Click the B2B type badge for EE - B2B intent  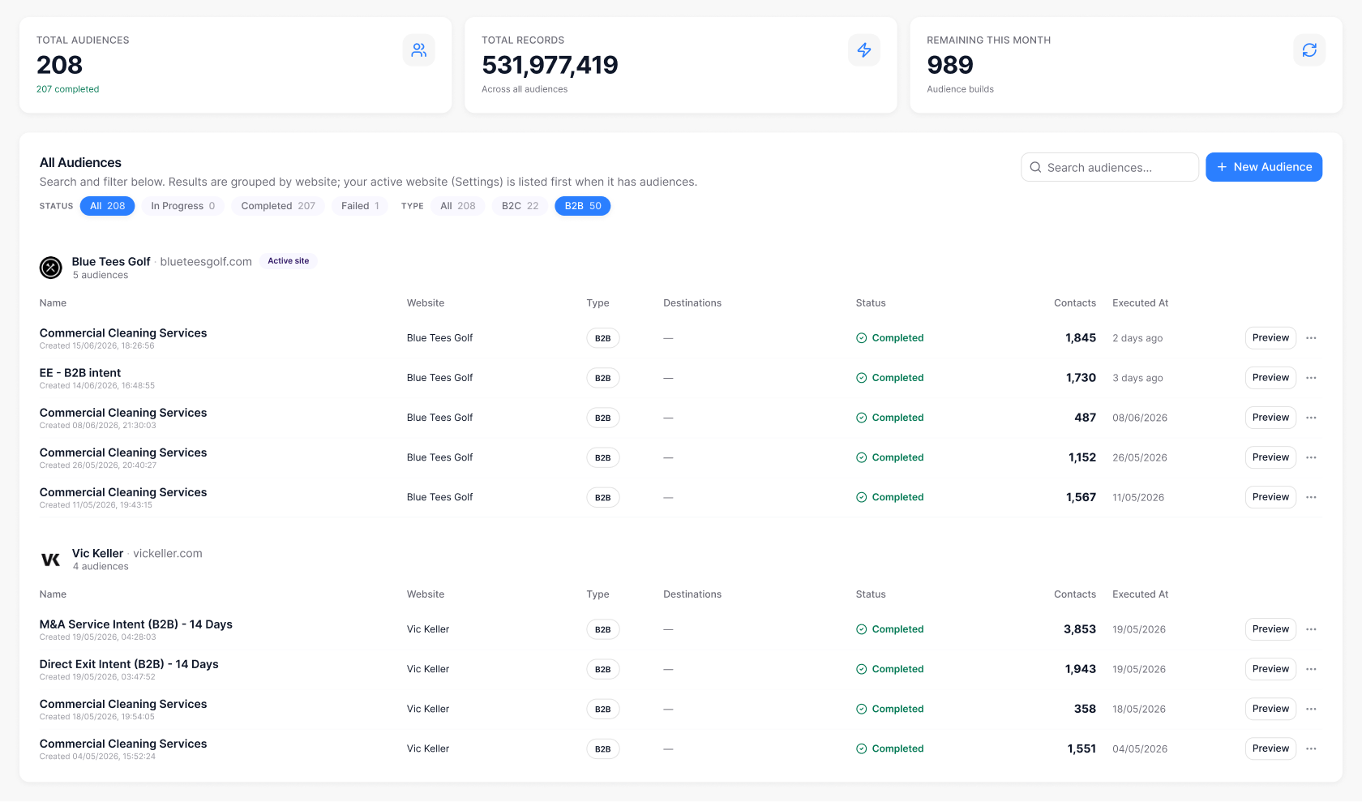tap(603, 378)
